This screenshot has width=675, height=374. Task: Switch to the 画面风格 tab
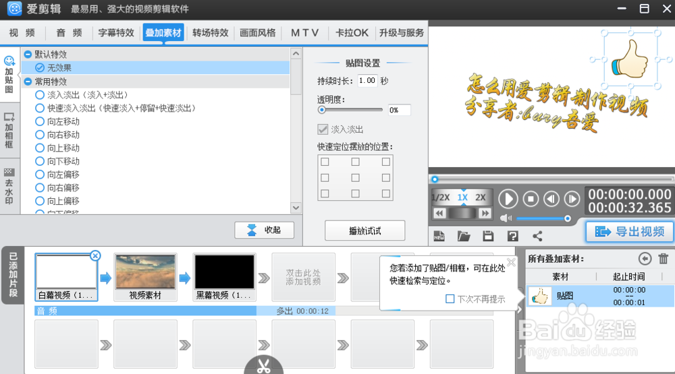pos(257,32)
